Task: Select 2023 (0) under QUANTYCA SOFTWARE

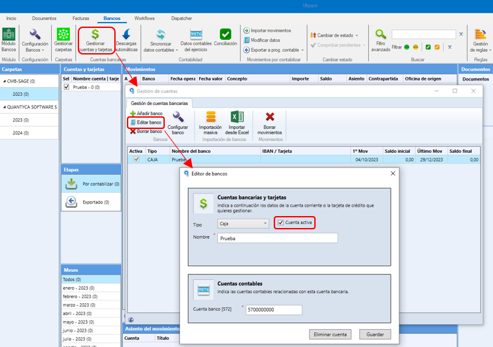Action: coord(29,120)
